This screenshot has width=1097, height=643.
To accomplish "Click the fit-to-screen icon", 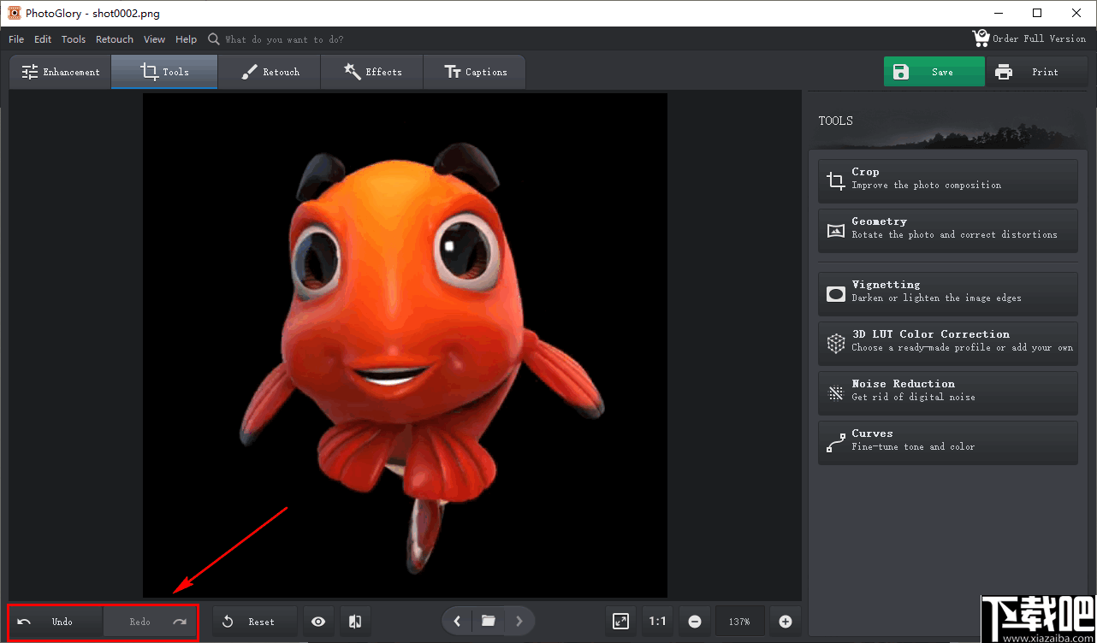I will [621, 622].
